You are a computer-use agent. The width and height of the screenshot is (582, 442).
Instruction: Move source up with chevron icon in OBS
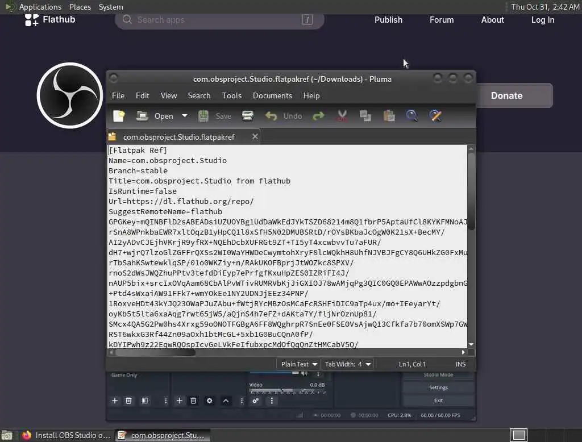point(226,401)
